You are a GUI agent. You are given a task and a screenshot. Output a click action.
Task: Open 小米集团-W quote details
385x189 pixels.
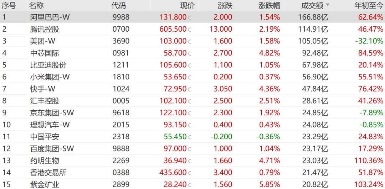point(192,77)
